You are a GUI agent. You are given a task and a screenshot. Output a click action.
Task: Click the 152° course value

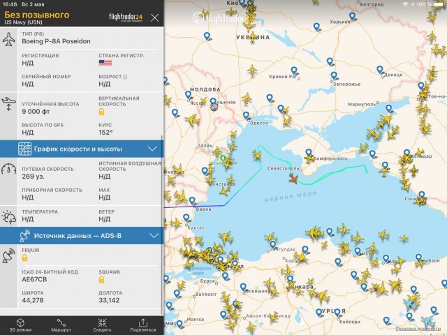105,133
